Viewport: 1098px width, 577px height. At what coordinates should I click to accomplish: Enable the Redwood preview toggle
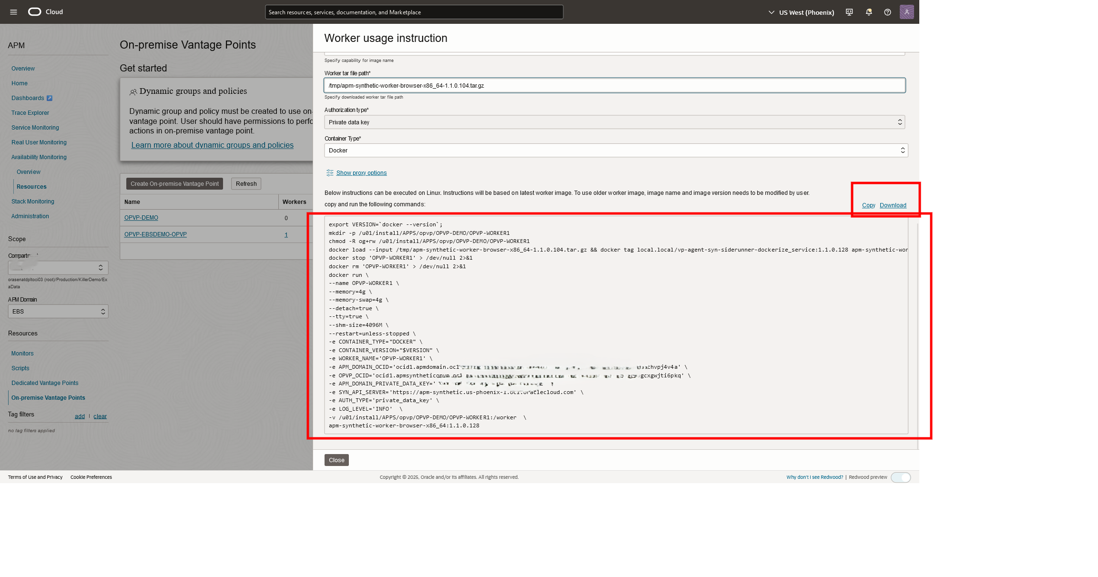click(x=901, y=477)
